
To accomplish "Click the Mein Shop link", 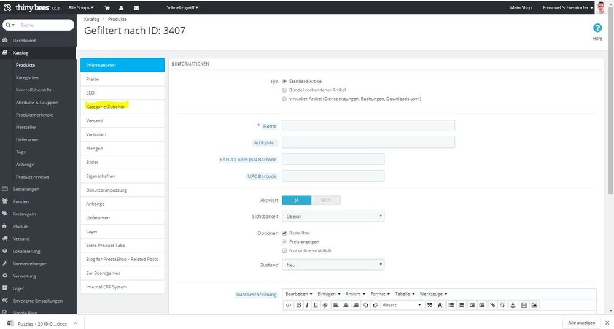I will pyautogui.click(x=521, y=8).
